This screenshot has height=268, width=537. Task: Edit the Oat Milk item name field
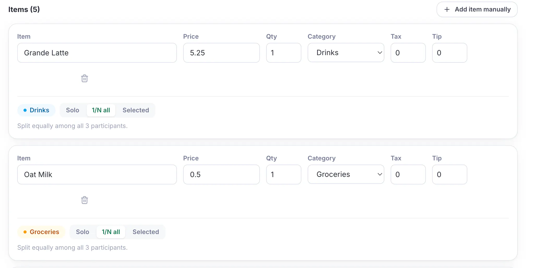point(97,174)
